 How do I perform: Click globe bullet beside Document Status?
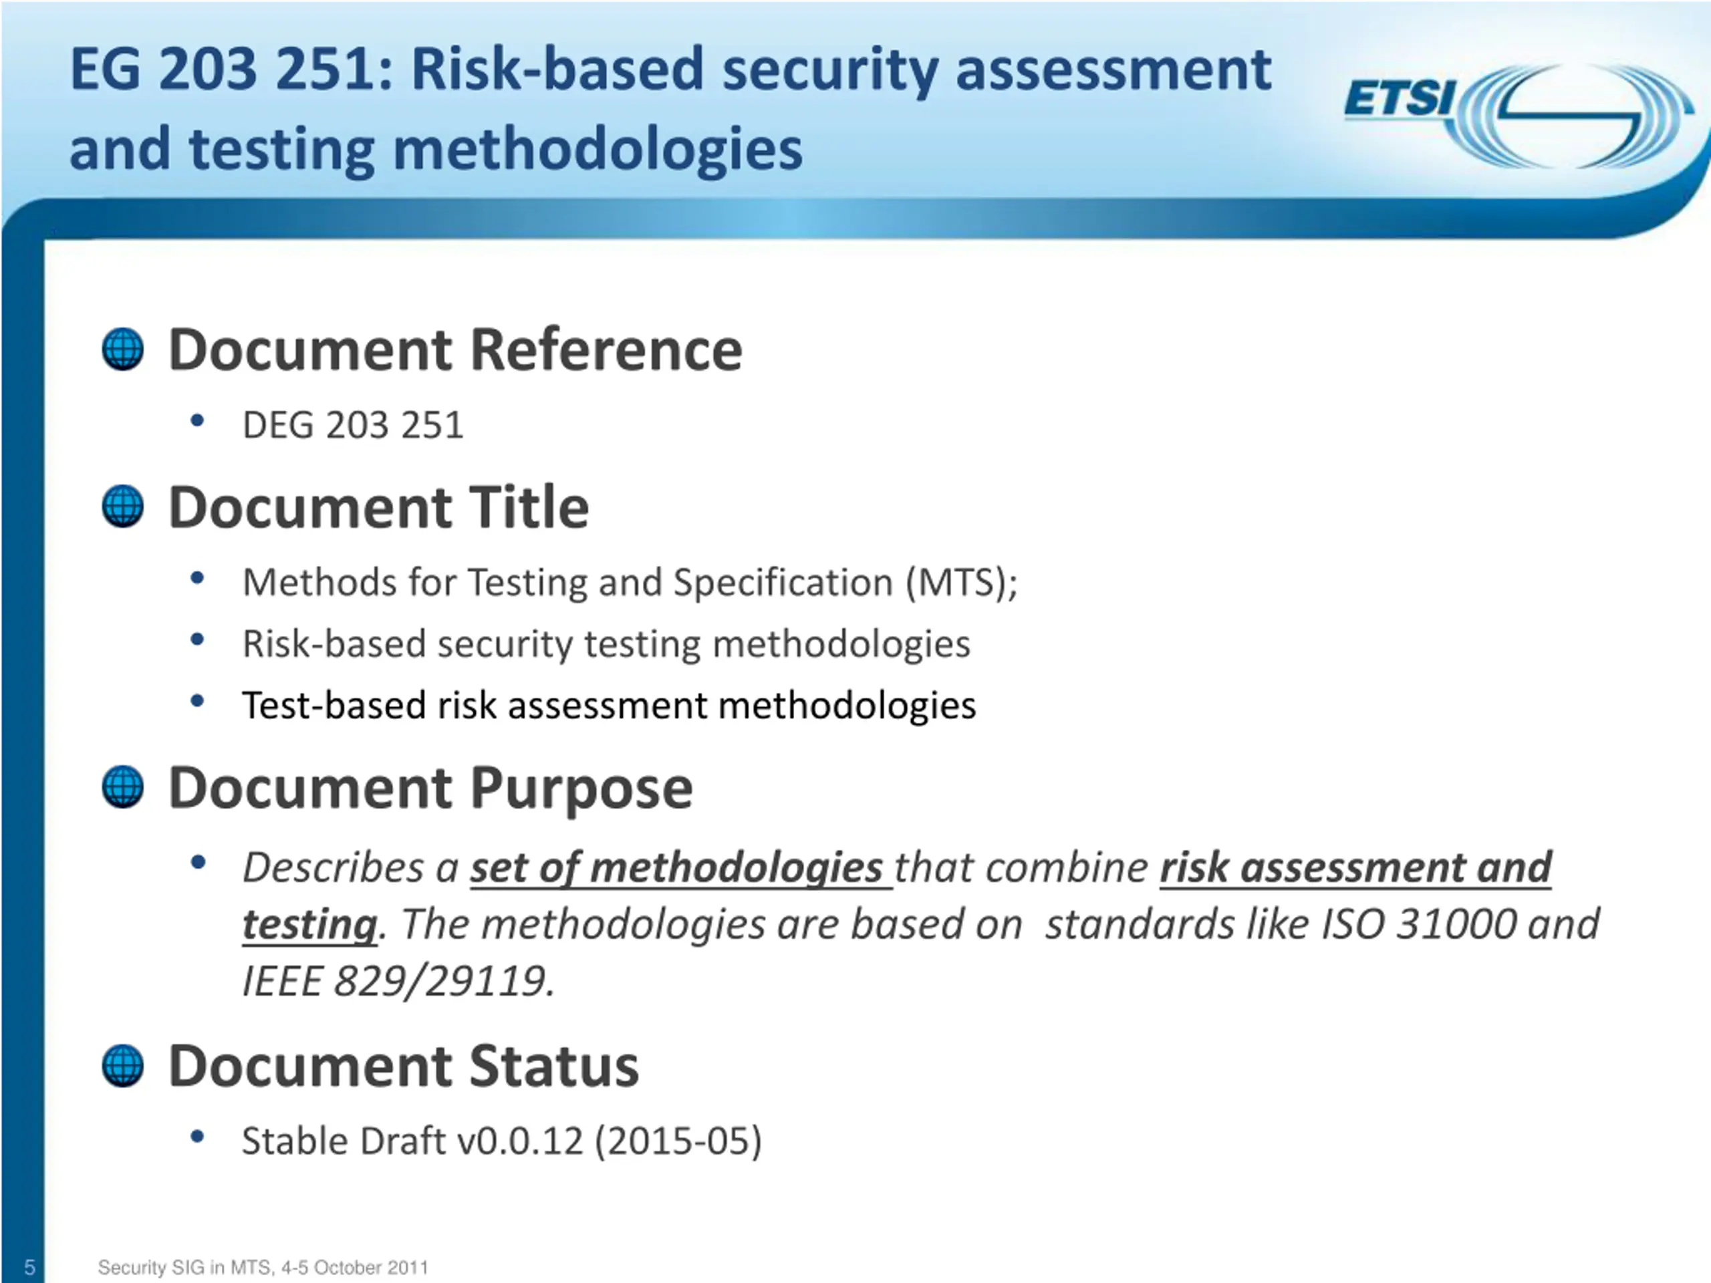pos(123,1066)
